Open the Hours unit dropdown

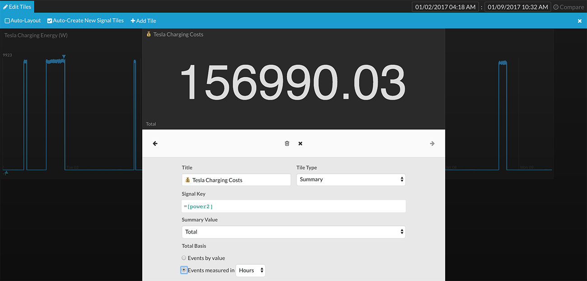[251, 270]
